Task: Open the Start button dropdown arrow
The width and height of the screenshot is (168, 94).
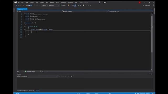Action: [66, 5]
